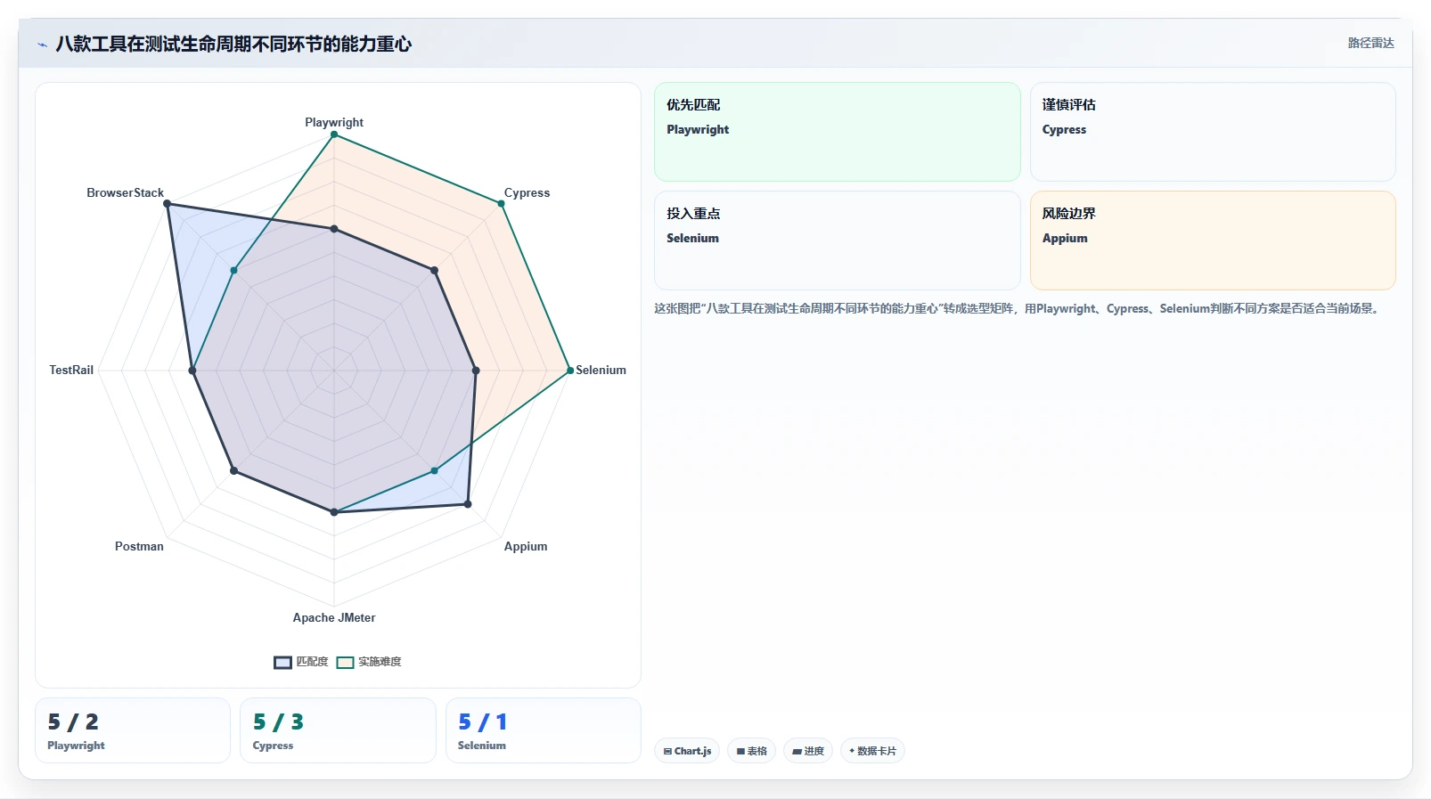Click the description paragraph starting 这张图把
The image size is (1431, 799).
click(1018, 308)
